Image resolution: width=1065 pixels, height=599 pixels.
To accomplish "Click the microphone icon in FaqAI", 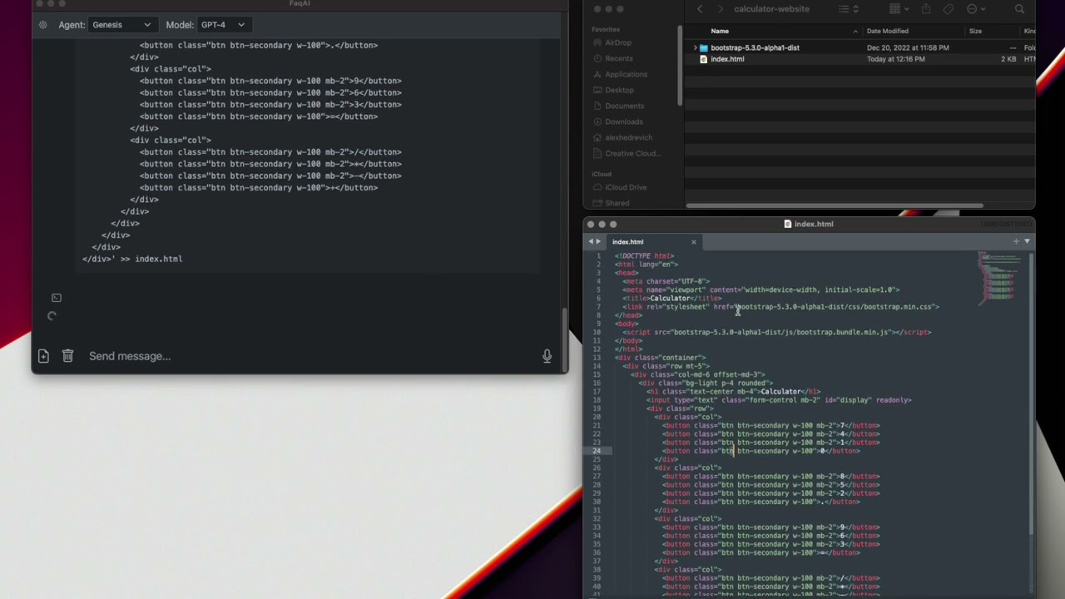I will (547, 356).
